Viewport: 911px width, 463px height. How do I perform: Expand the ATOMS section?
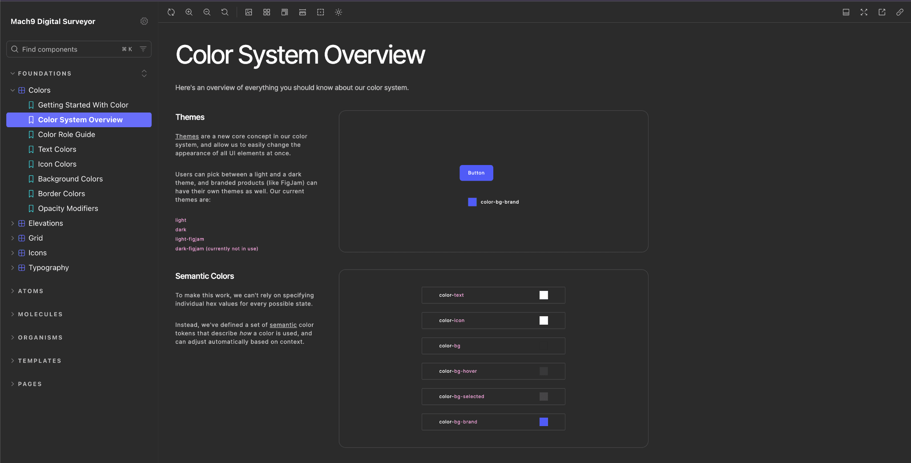[x=27, y=291]
